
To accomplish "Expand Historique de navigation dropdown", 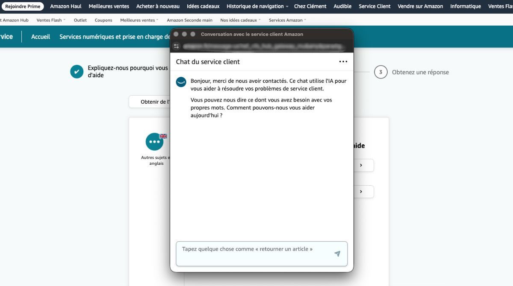I will point(257,6).
